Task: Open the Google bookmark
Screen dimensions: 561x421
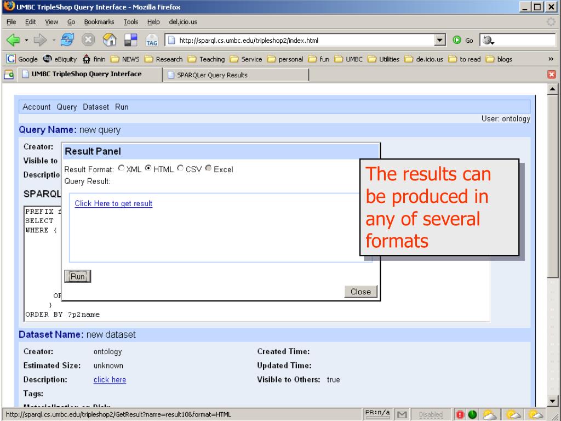Action: click(22, 59)
